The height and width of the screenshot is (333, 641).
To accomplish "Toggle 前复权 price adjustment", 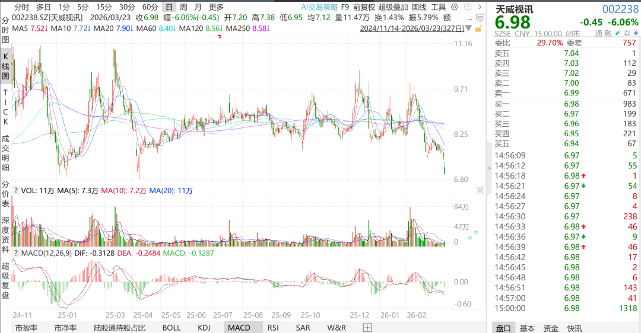I will (x=363, y=7).
